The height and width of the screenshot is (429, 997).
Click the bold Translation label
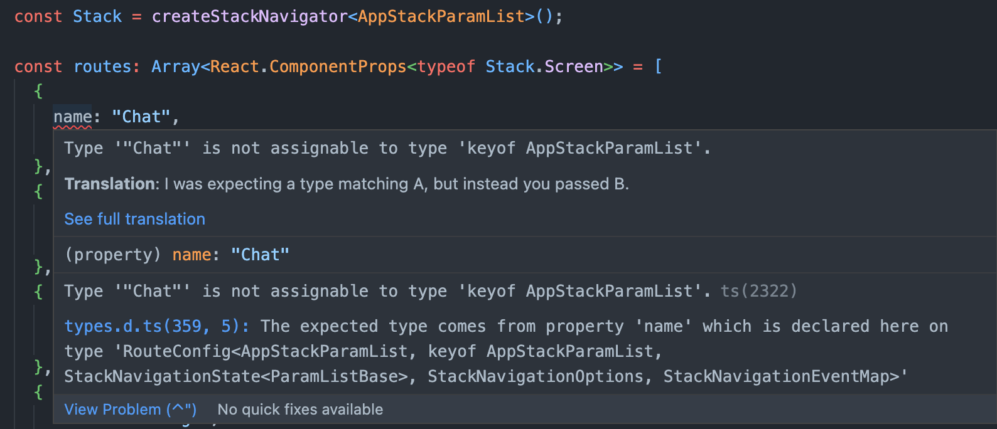click(112, 184)
